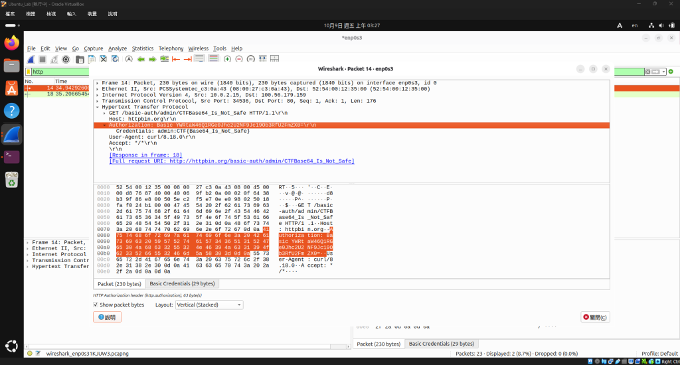Main window Packet (230 bytes) bottom tab

(x=379, y=344)
